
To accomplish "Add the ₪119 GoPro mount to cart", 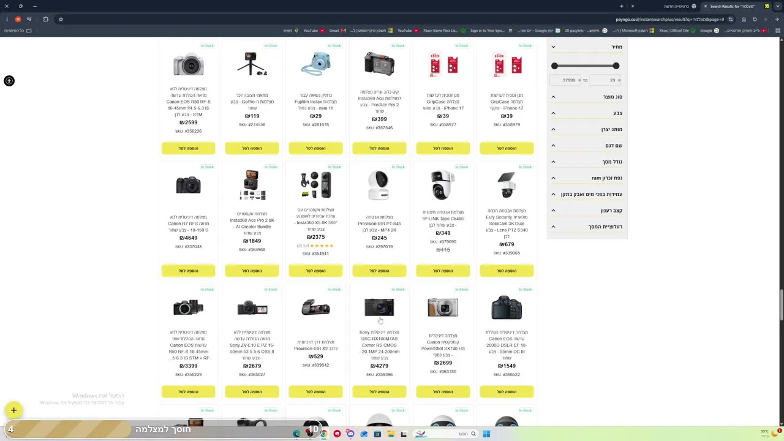I will pos(252,148).
